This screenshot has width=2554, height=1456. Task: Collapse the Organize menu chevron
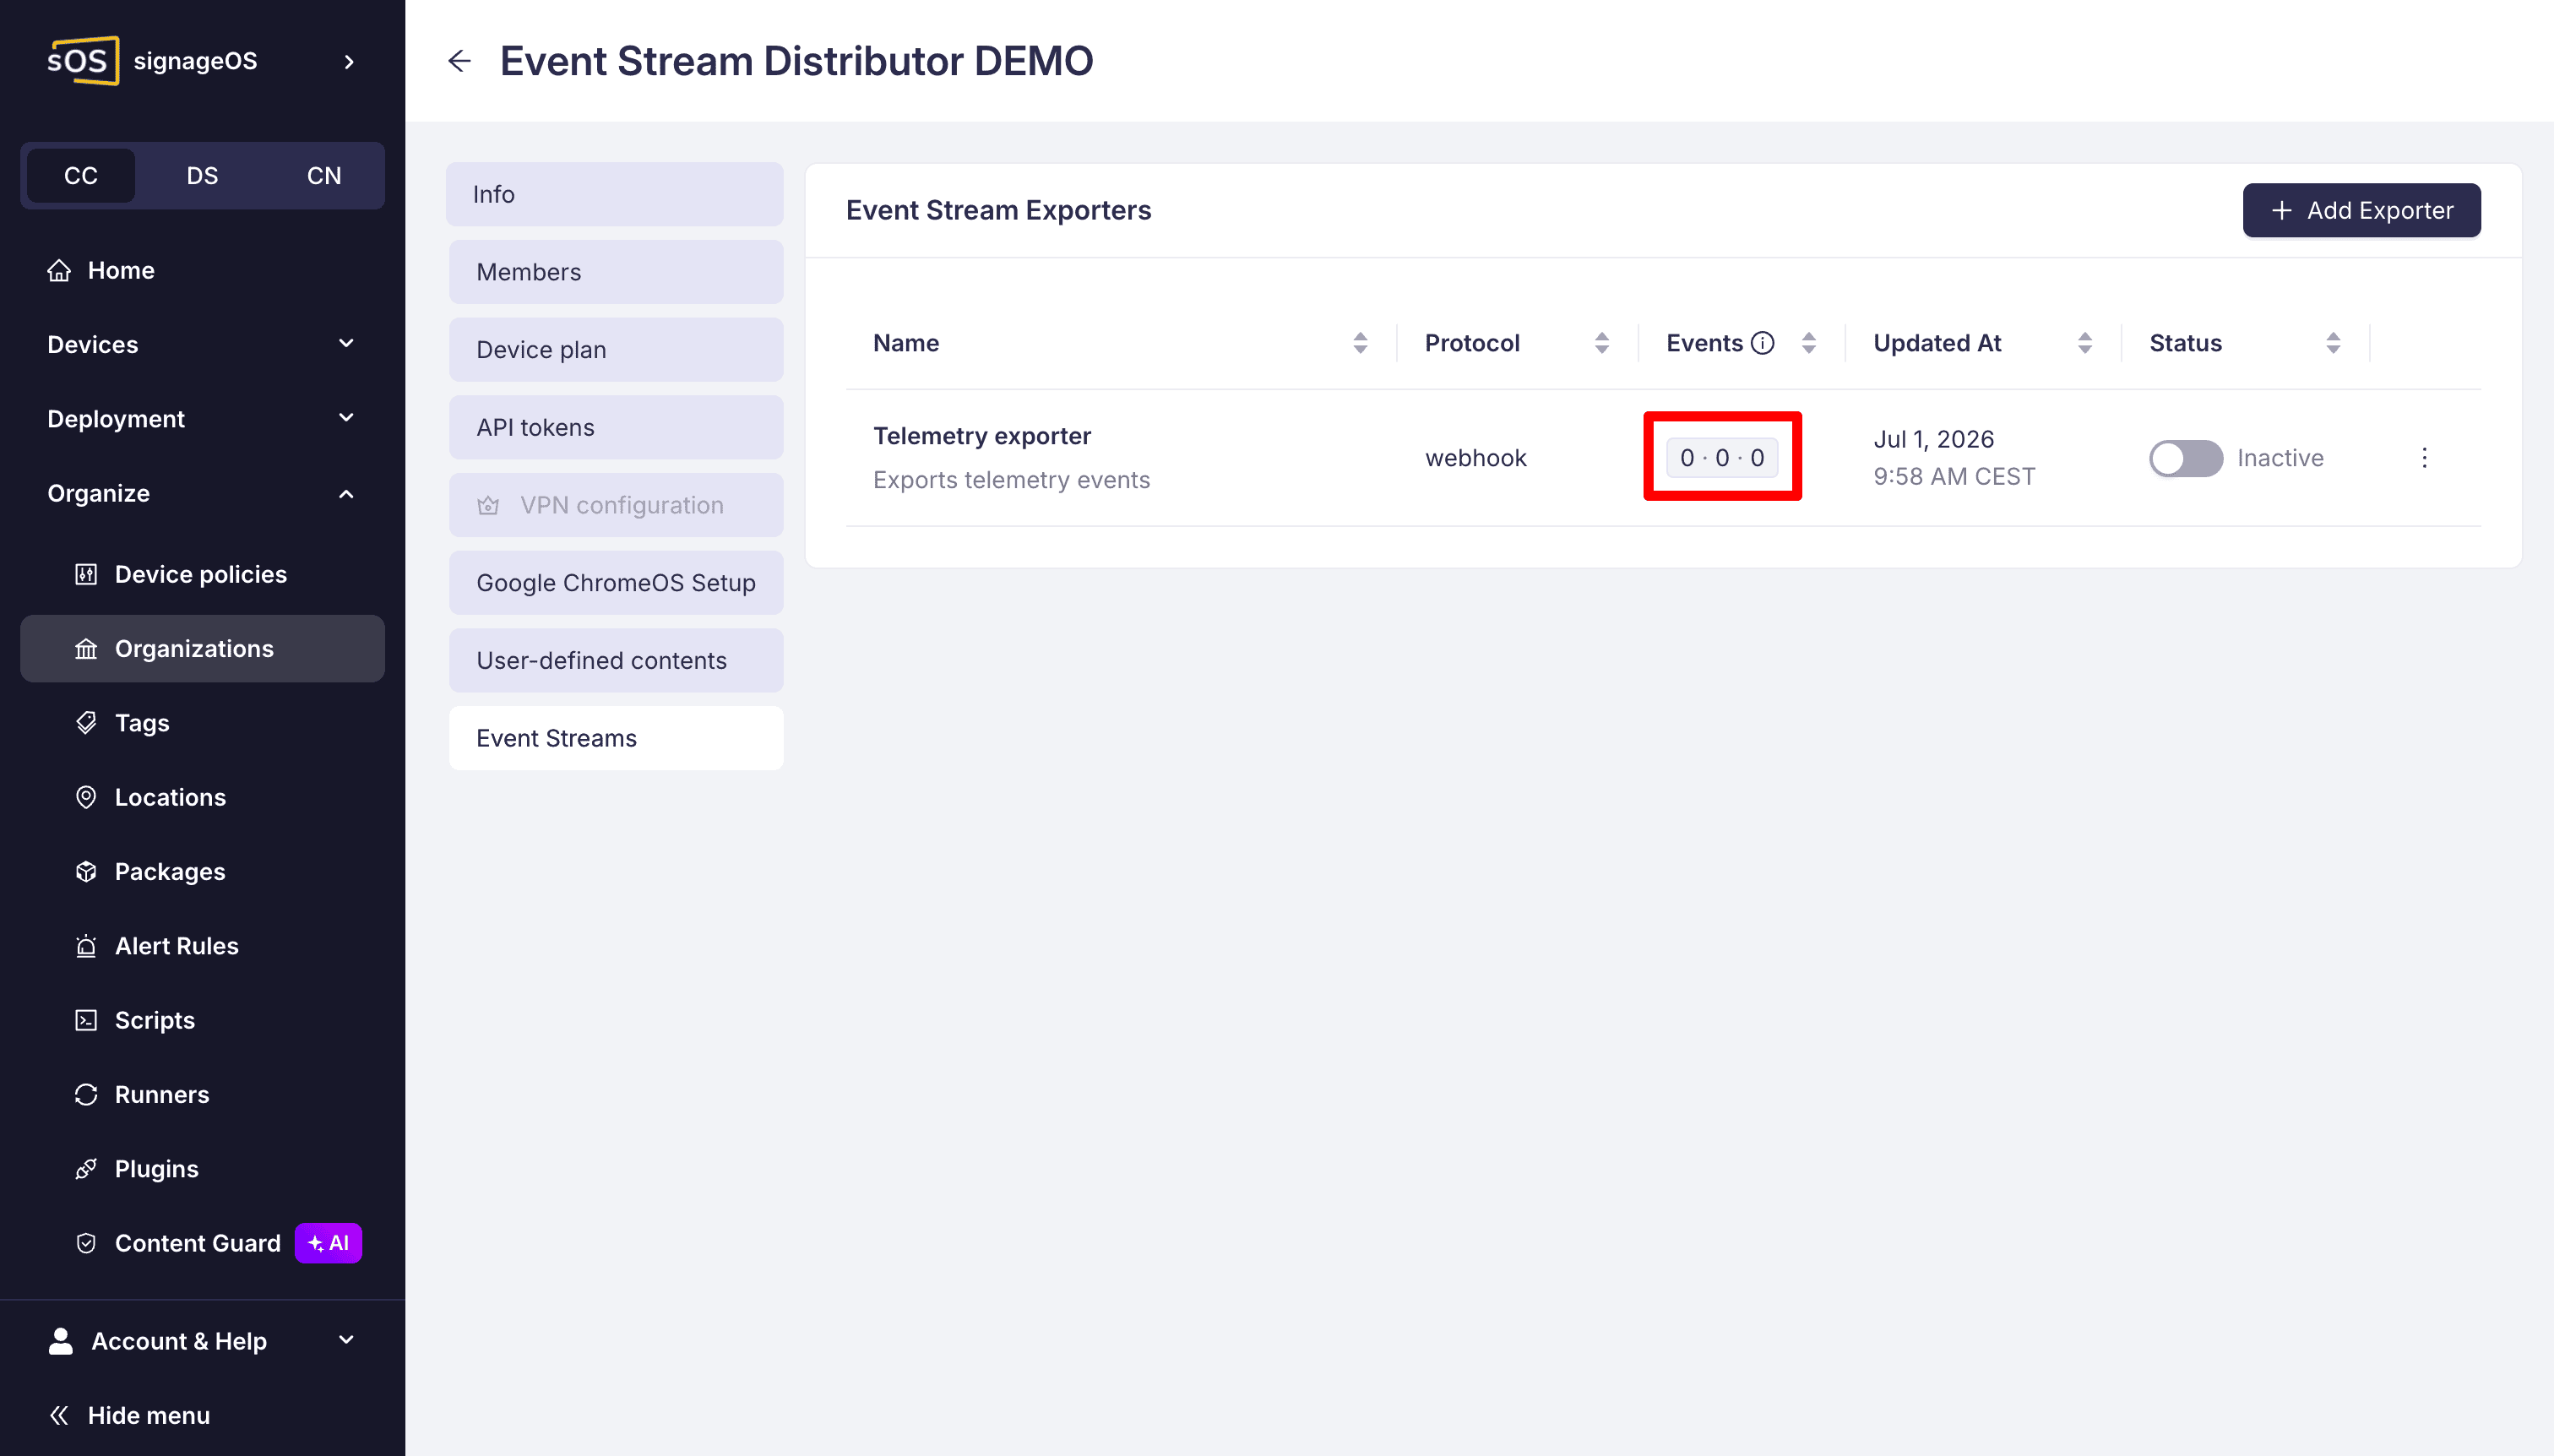(346, 493)
